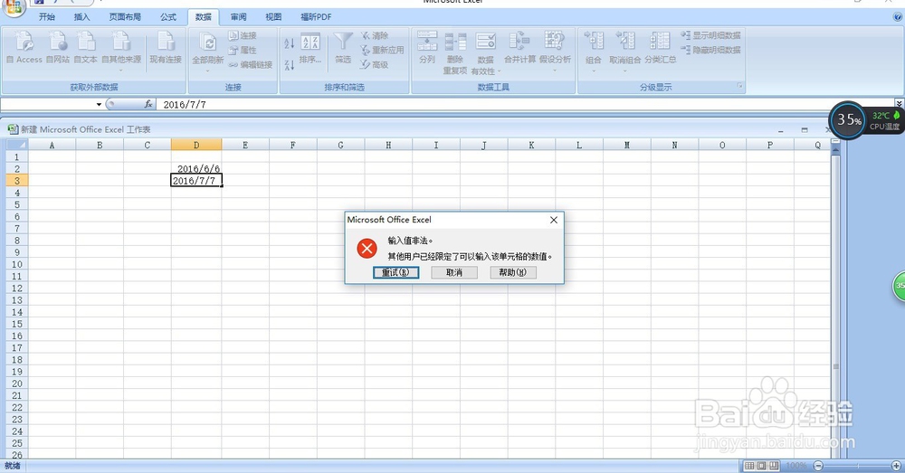Open the 分级显示 dialog launcher
This screenshot has width=905, height=473.
[740, 86]
